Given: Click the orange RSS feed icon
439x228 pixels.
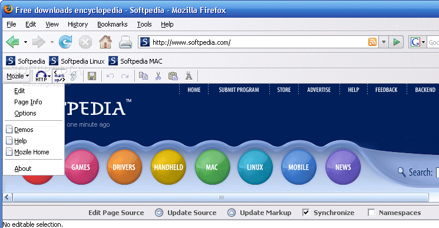Looking at the screenshot, I should click(x=372, y=42).
